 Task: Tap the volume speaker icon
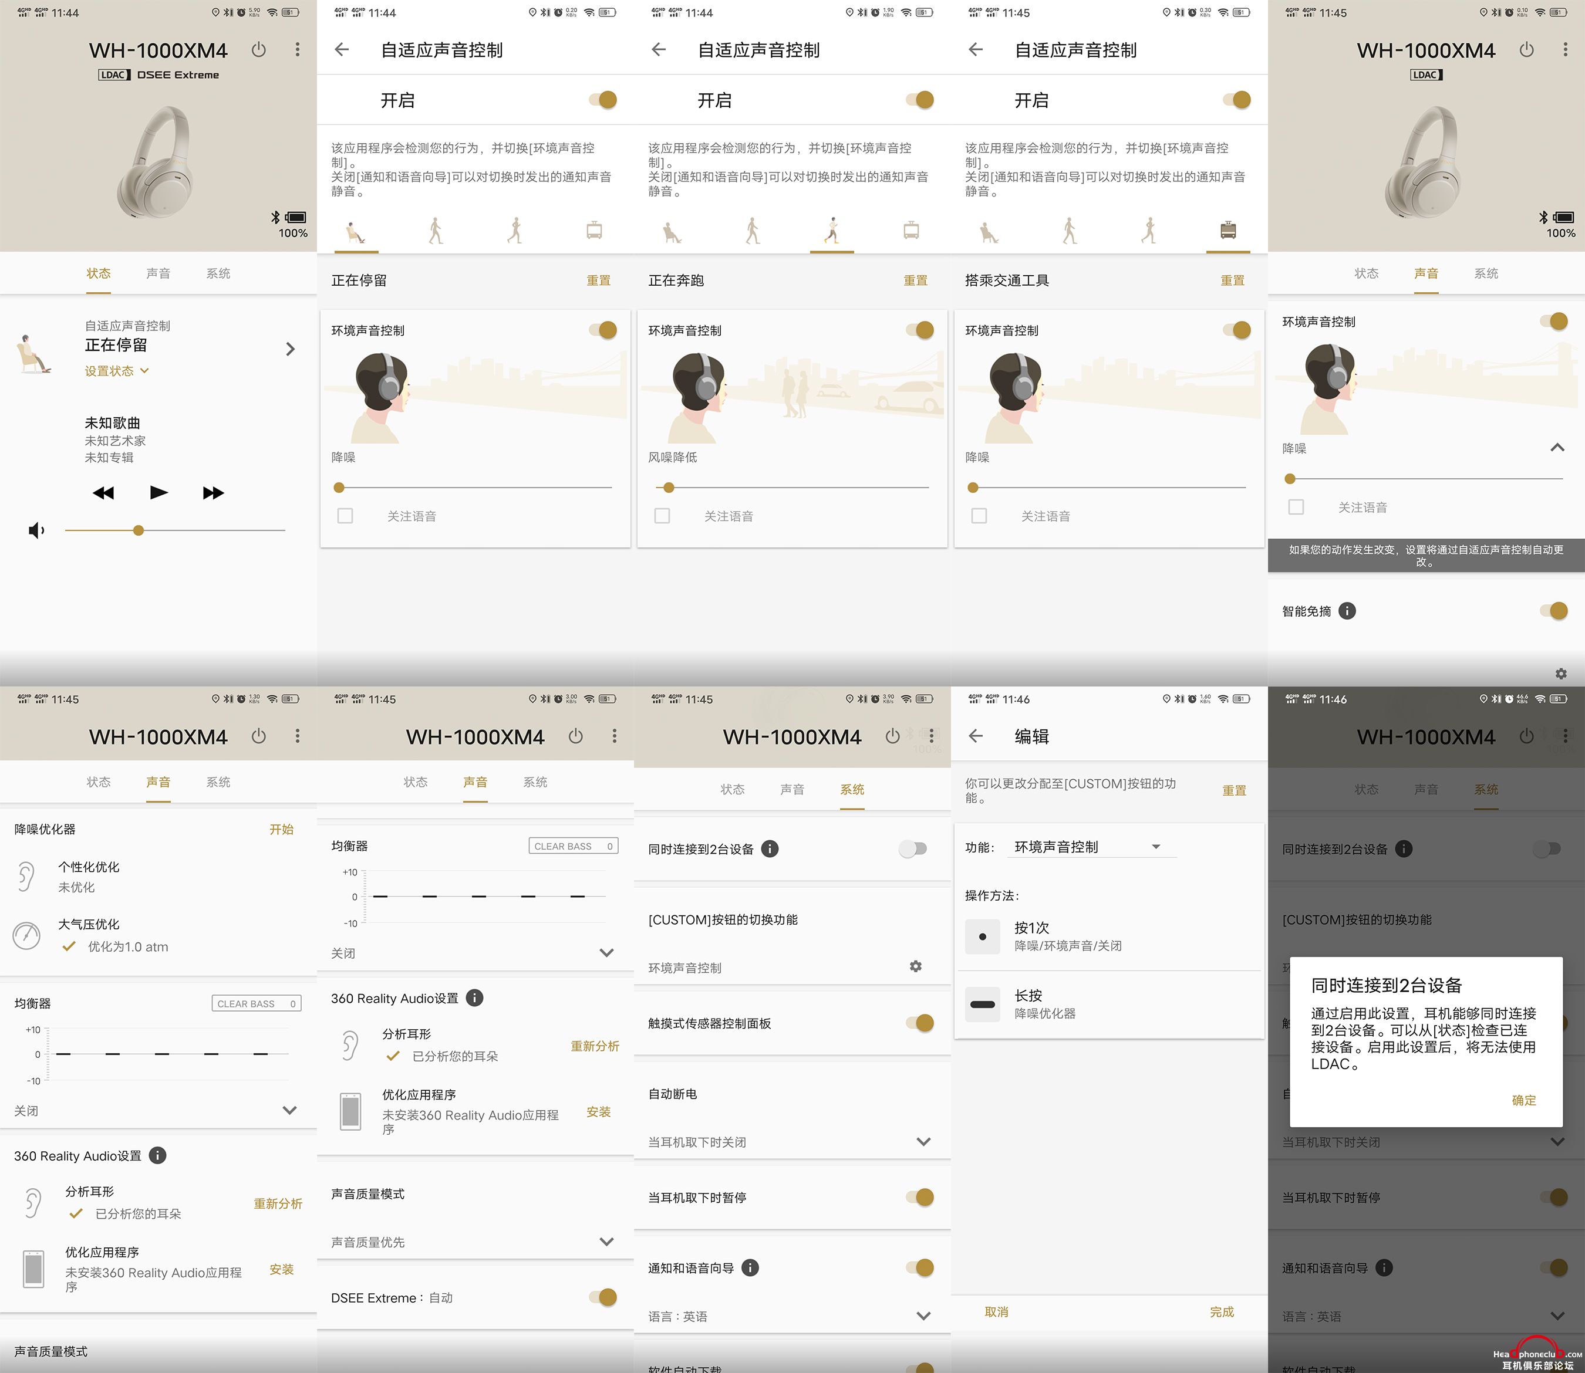[x=36, y=530]
